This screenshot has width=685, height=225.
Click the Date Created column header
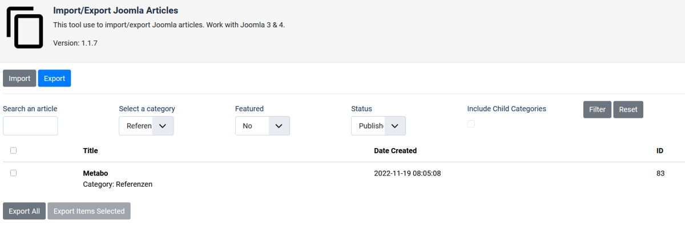click(x=395, y=150)
